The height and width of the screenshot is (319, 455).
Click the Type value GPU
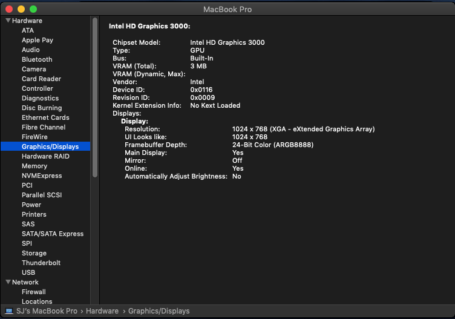pos(197,50)
